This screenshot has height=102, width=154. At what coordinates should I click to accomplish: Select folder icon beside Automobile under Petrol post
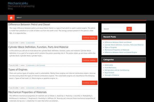[26, 43]
